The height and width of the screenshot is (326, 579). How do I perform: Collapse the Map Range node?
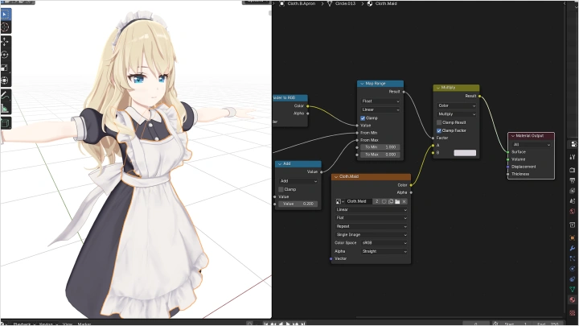point(362,84)
